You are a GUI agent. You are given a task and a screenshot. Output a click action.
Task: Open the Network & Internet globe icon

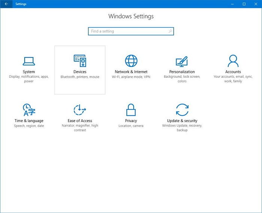tap(131, 61)
